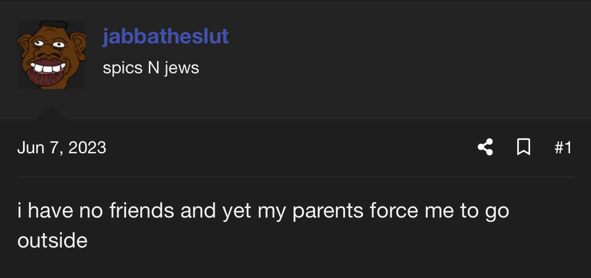591x278 pixels.
Task: Click the "i have no friends" message line
Action: tap(263, 211)
